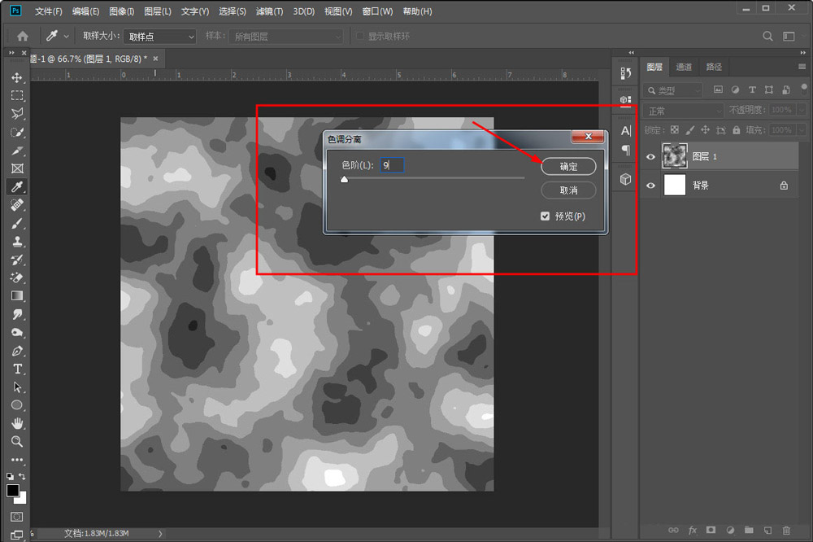The width and height of the screenshot is (813, 542).
Task: Toggle Quick Mask mode
Action: pos(17,517)
